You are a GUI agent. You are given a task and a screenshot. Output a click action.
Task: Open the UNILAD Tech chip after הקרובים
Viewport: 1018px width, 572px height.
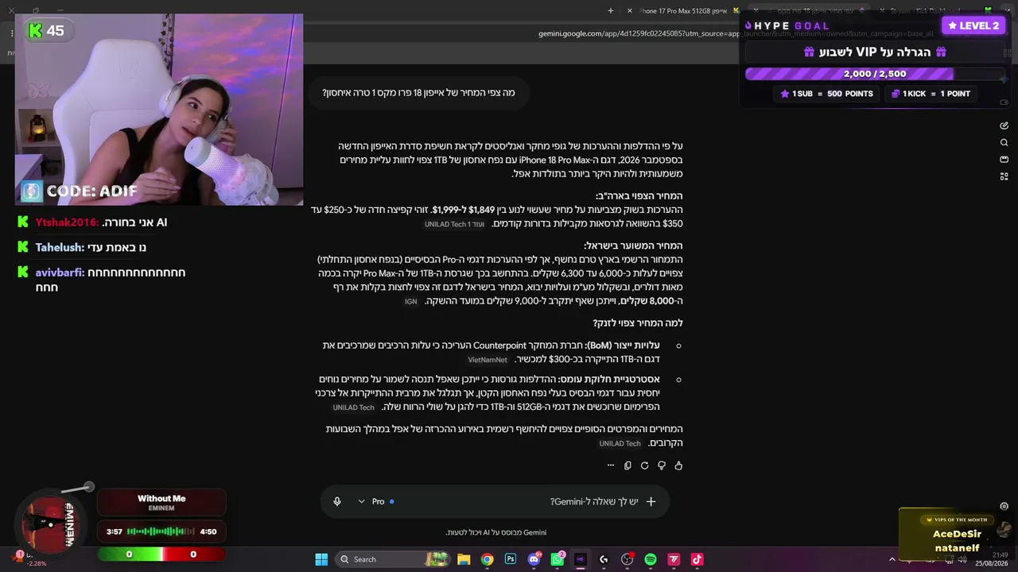coord(620,444)
